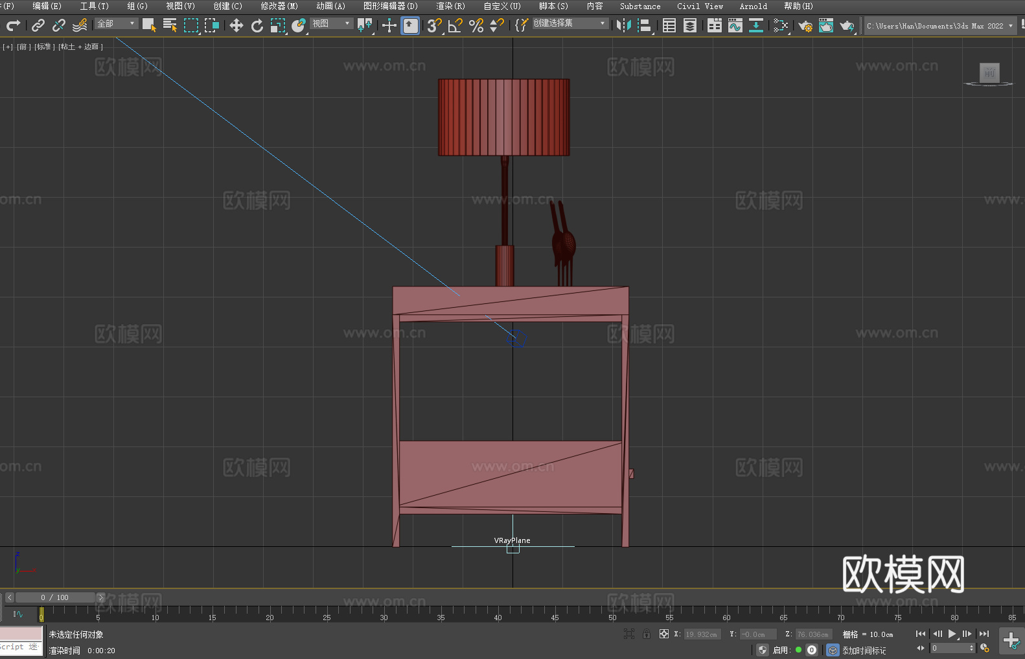The width and height of the screenshot is (1025, 659).
Task: Open the Tools menu
Action: [94, 6]
